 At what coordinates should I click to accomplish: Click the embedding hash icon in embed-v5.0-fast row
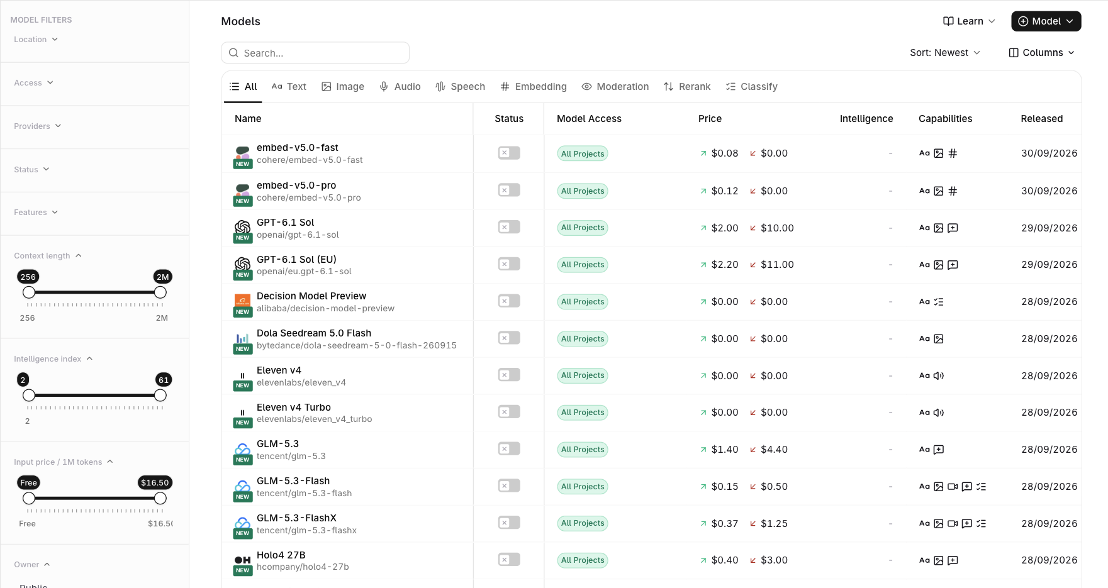[x=953, y=153]
